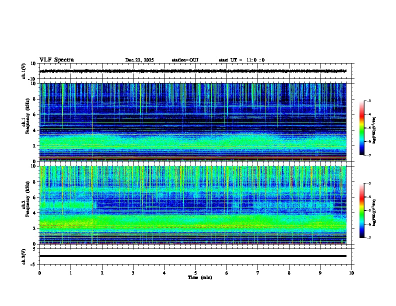Click the 'station=OUJ' label
396x306 pixels.
tap(185, 60)
